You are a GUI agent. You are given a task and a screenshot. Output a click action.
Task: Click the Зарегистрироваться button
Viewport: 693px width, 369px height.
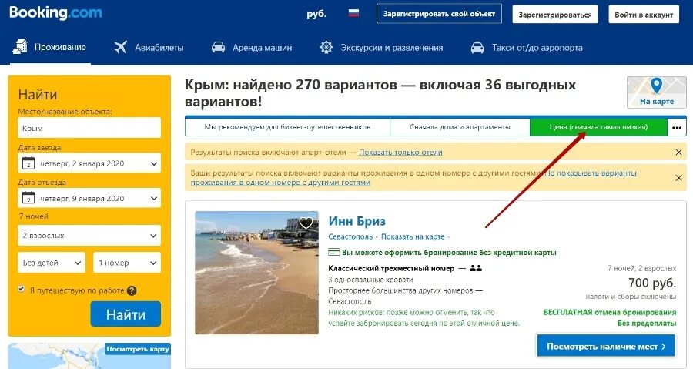pos(554,14)
